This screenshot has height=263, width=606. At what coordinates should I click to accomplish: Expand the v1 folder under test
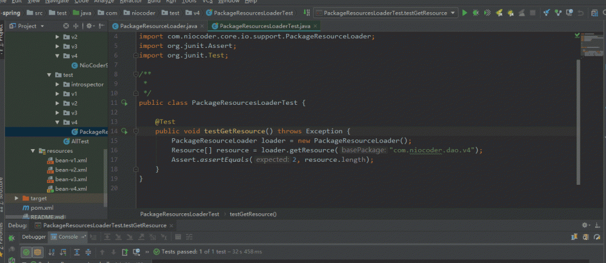pos(57,94)
